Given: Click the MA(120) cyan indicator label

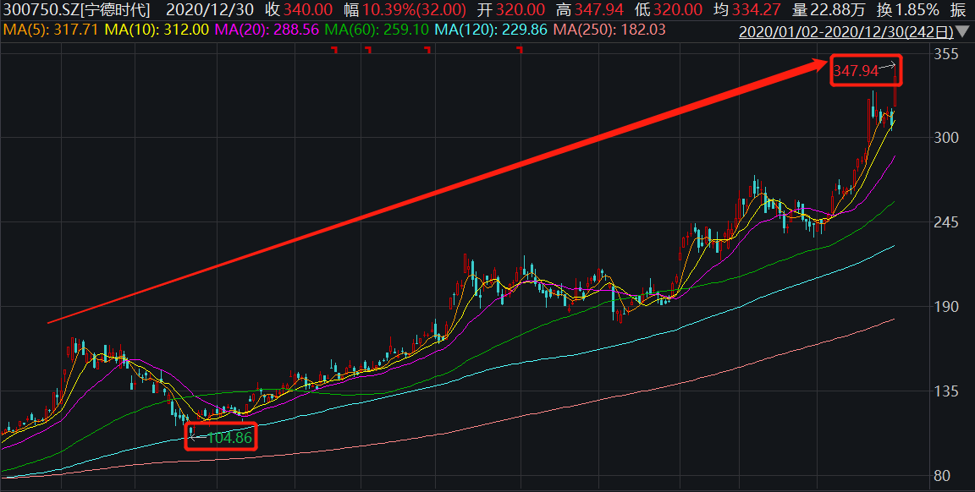Looking at the screenshot, I should (491, 30).
